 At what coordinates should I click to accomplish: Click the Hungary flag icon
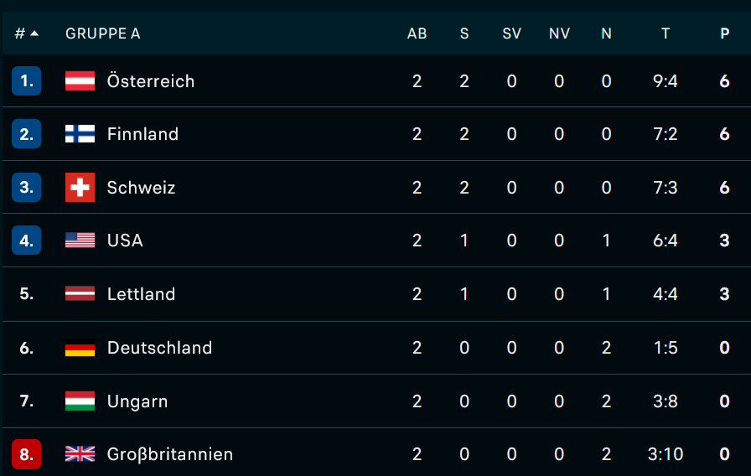click(x=80, y=401)
